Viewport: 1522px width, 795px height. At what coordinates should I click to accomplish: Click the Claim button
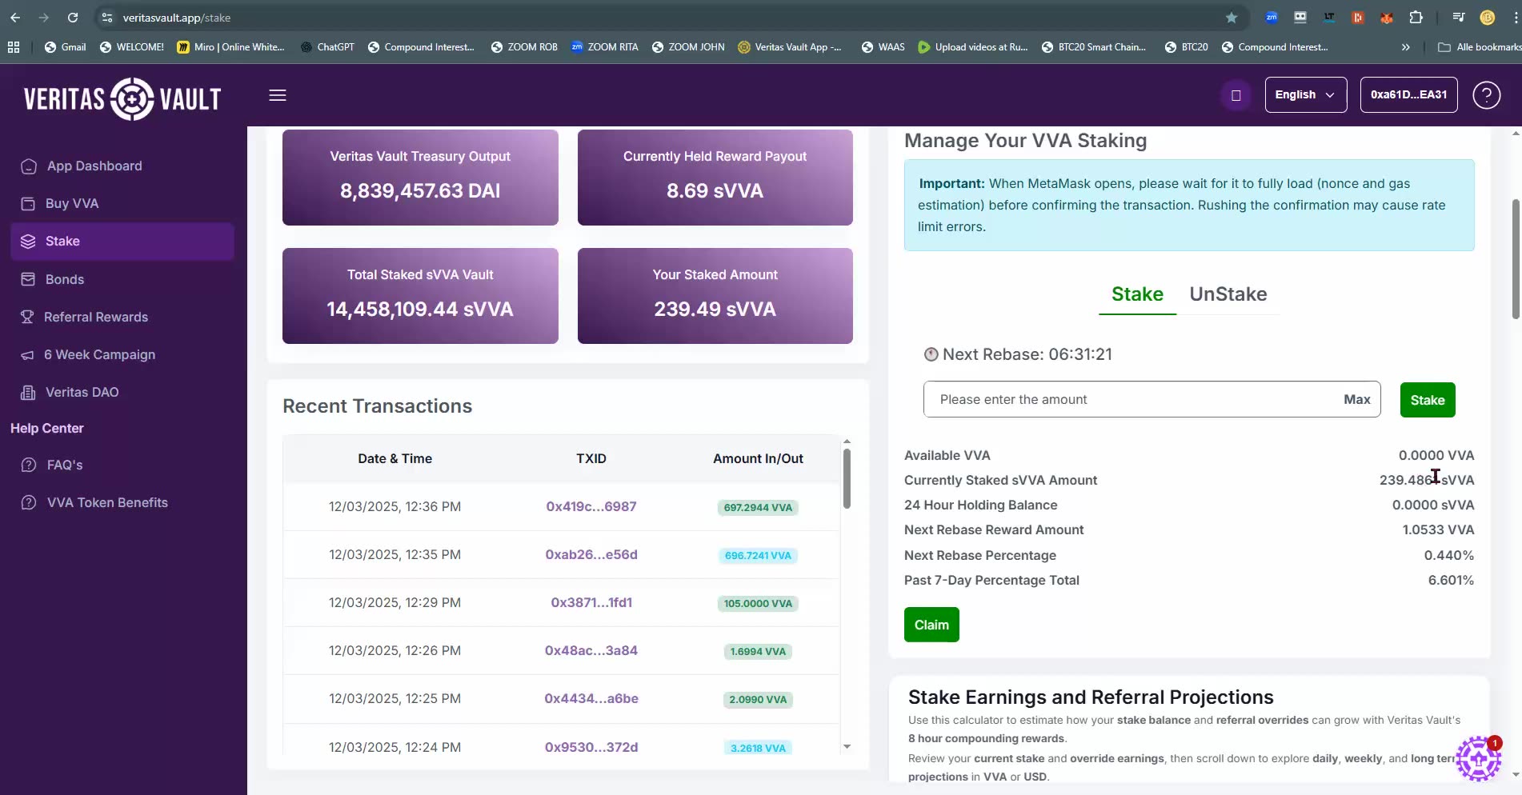(x=931, y=624)
